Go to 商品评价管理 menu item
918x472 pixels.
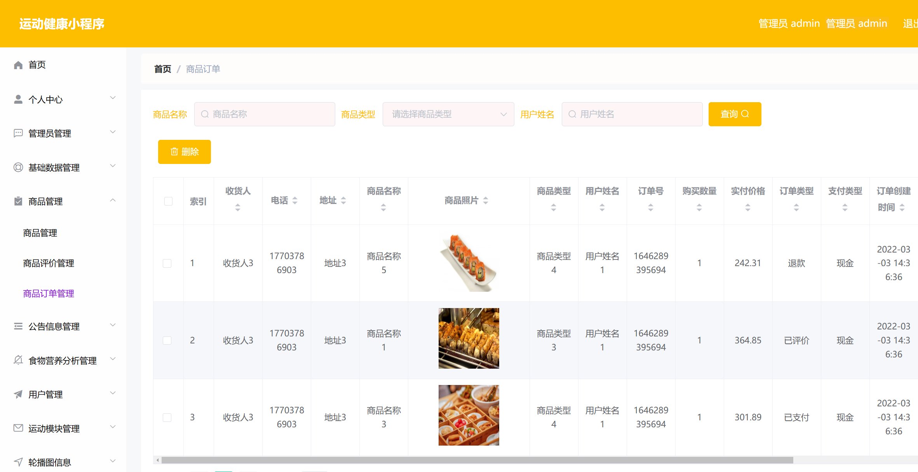pyautogui.click(x=48, y=263)
